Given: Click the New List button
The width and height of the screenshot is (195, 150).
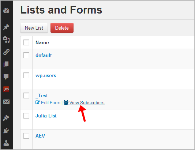Looking at the screenshot, I should tap(34, 28).
